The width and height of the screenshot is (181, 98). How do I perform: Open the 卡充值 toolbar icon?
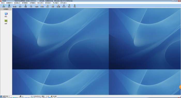(42, 6)
